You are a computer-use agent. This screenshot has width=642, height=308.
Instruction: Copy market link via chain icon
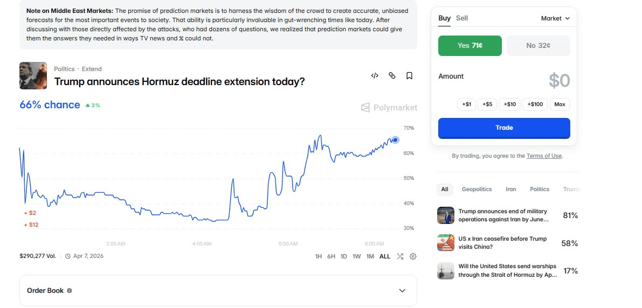point(392,76)
